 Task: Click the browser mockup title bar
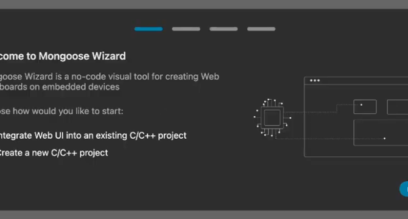(356, 81)
